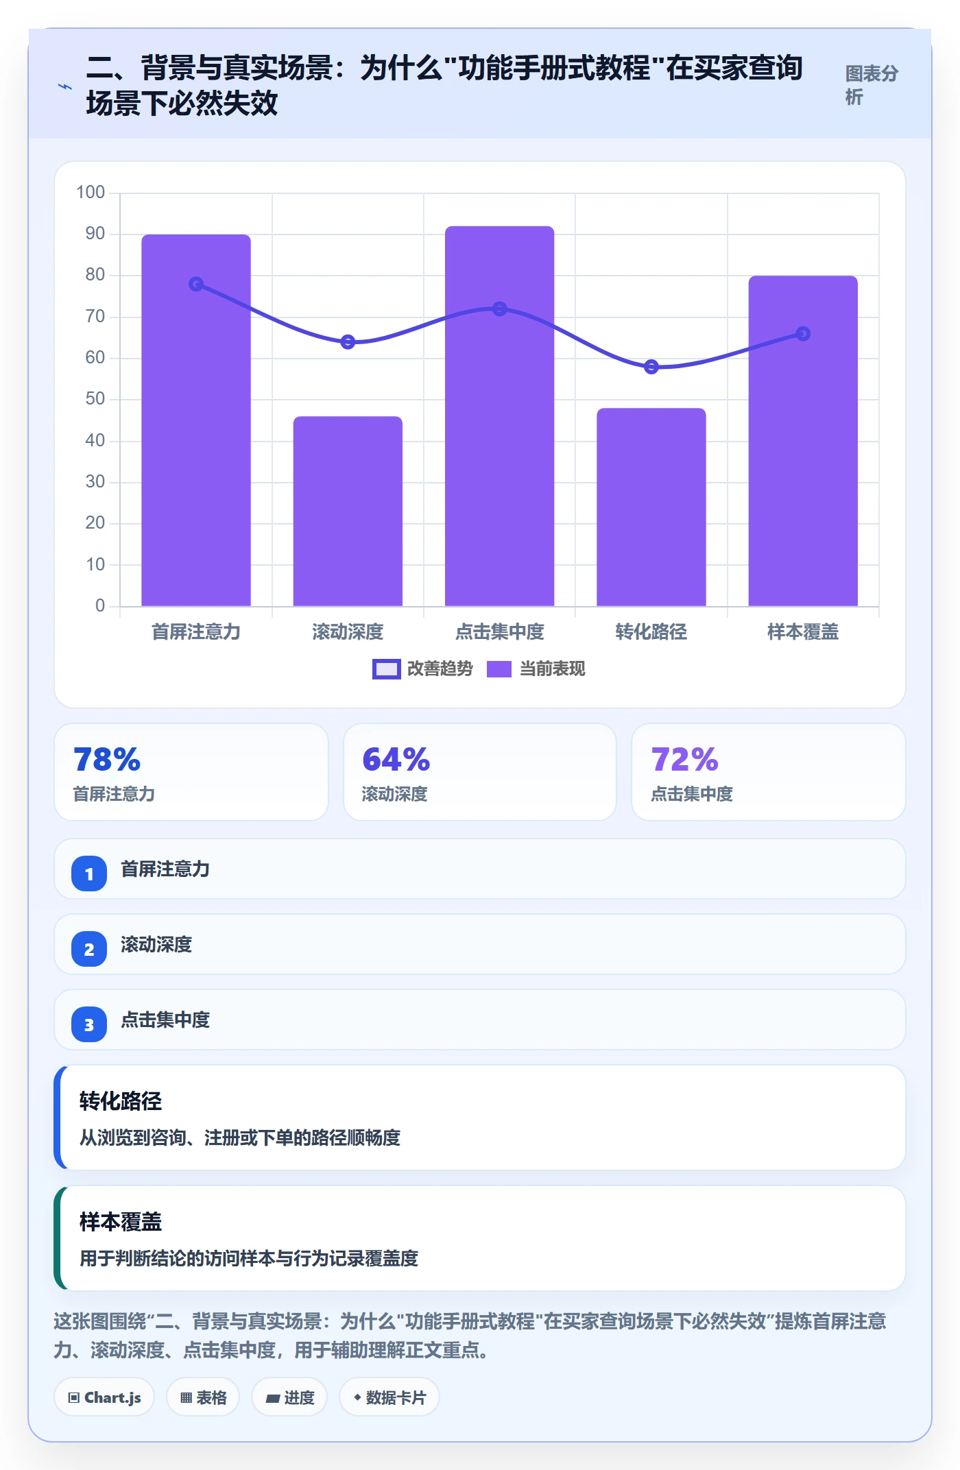Screen dimensions: 960x1470
Task: Select the 转化路径 bar in the chart
Action: (x=651, y=507)
